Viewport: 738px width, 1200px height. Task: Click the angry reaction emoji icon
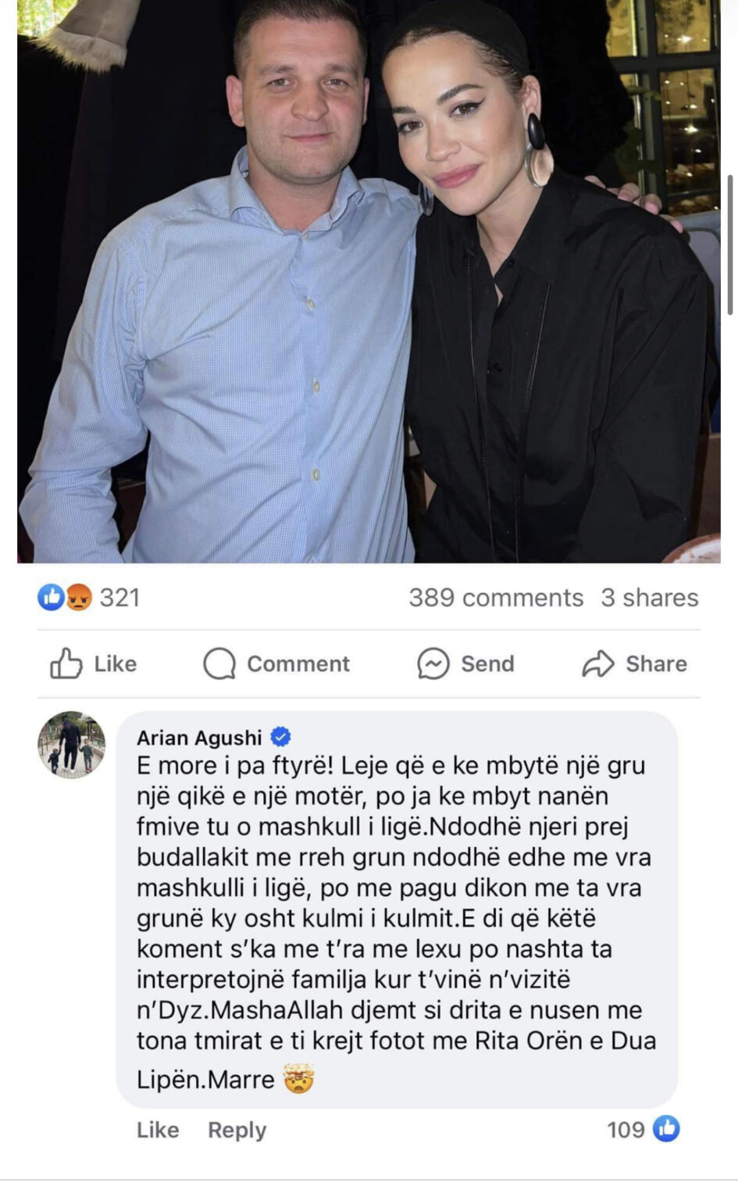coord(78,598)
